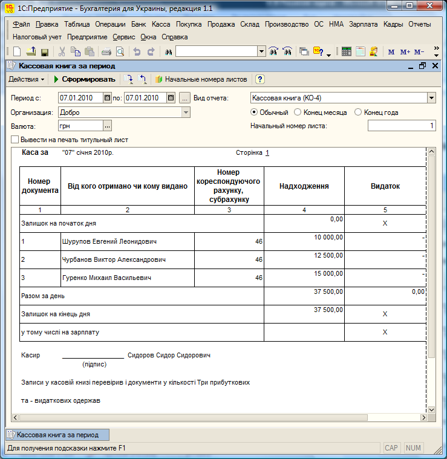447x459 pixels.
Task: Open the Calculator icon
Action: tap(347, 51)
